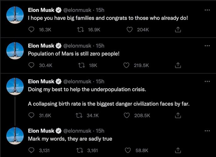Share the Mark my words tweet
This screenshot has width=216, height=157.
[178, 150]
